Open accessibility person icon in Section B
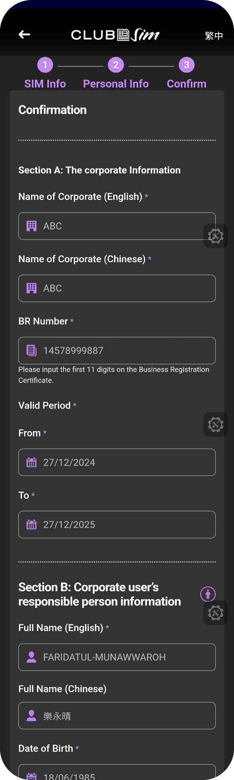This screenshot has height=780, width=234. click(x=208, y=594)
